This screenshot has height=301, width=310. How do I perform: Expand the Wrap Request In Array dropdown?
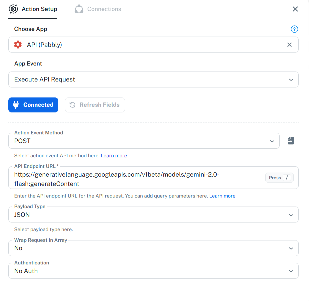click(154, 248)
